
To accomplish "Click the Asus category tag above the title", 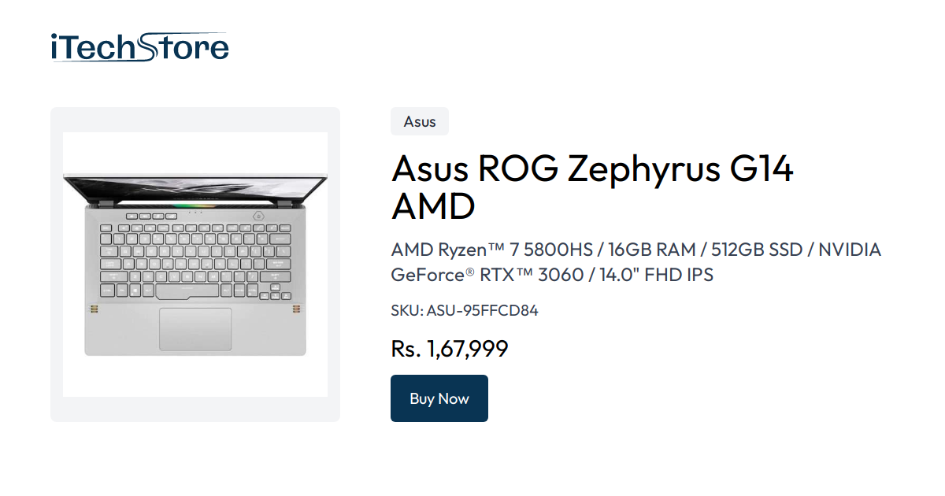I will pos(419,121).
